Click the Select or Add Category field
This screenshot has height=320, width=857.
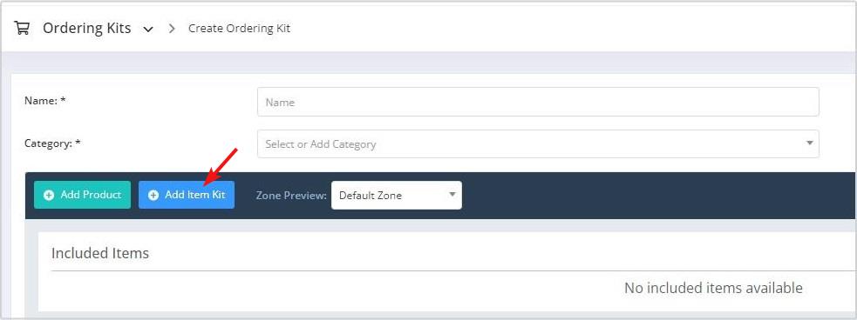[538, 144]
